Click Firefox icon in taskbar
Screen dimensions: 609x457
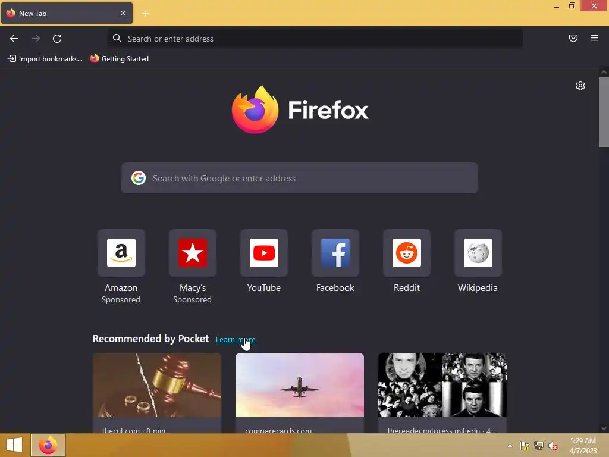tap(48, 445)
